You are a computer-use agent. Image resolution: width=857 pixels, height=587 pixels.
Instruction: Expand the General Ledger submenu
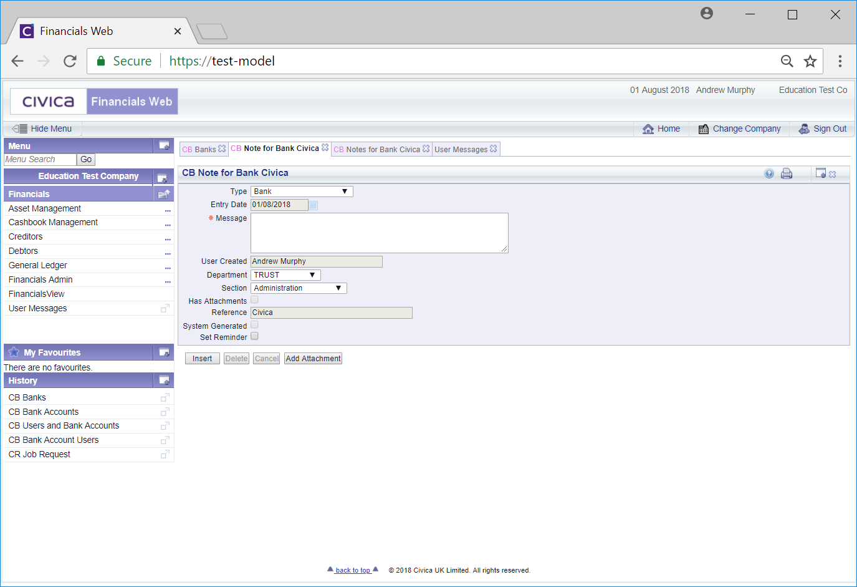click(168, 267)
